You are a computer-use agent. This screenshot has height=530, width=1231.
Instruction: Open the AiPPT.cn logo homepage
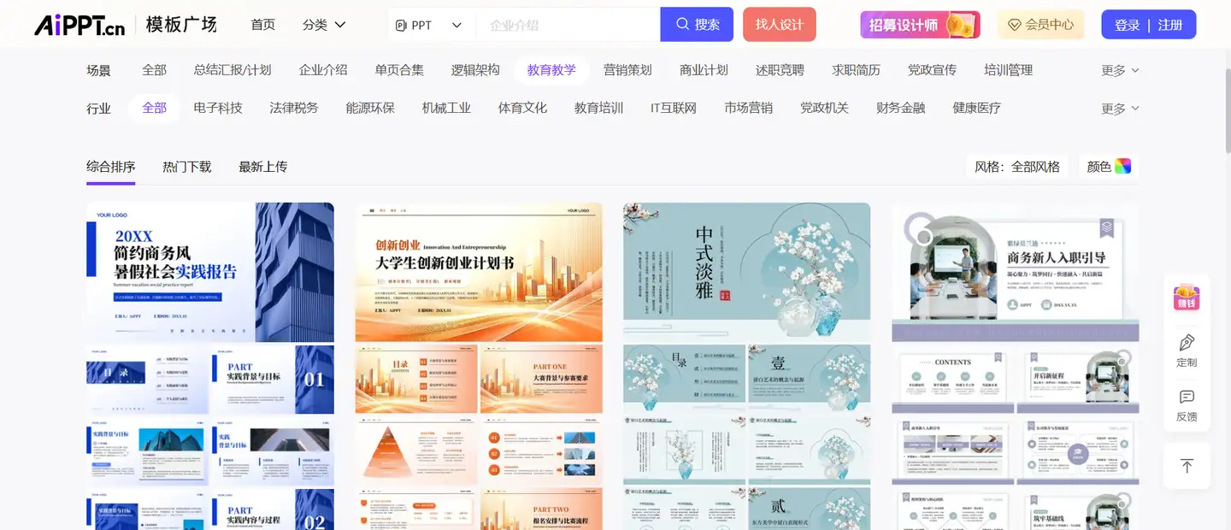(80, 25)
